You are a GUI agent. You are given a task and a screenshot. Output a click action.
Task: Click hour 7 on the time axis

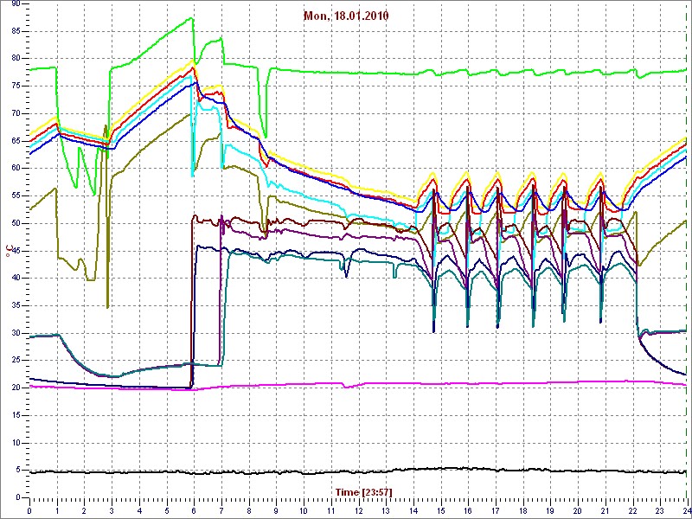click(x=221, y=510)
